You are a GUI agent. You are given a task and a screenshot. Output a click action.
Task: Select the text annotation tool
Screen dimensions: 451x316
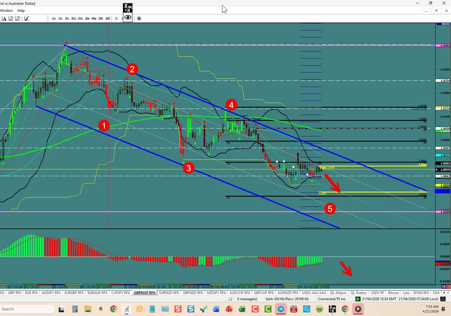click(x=4, y=18)
